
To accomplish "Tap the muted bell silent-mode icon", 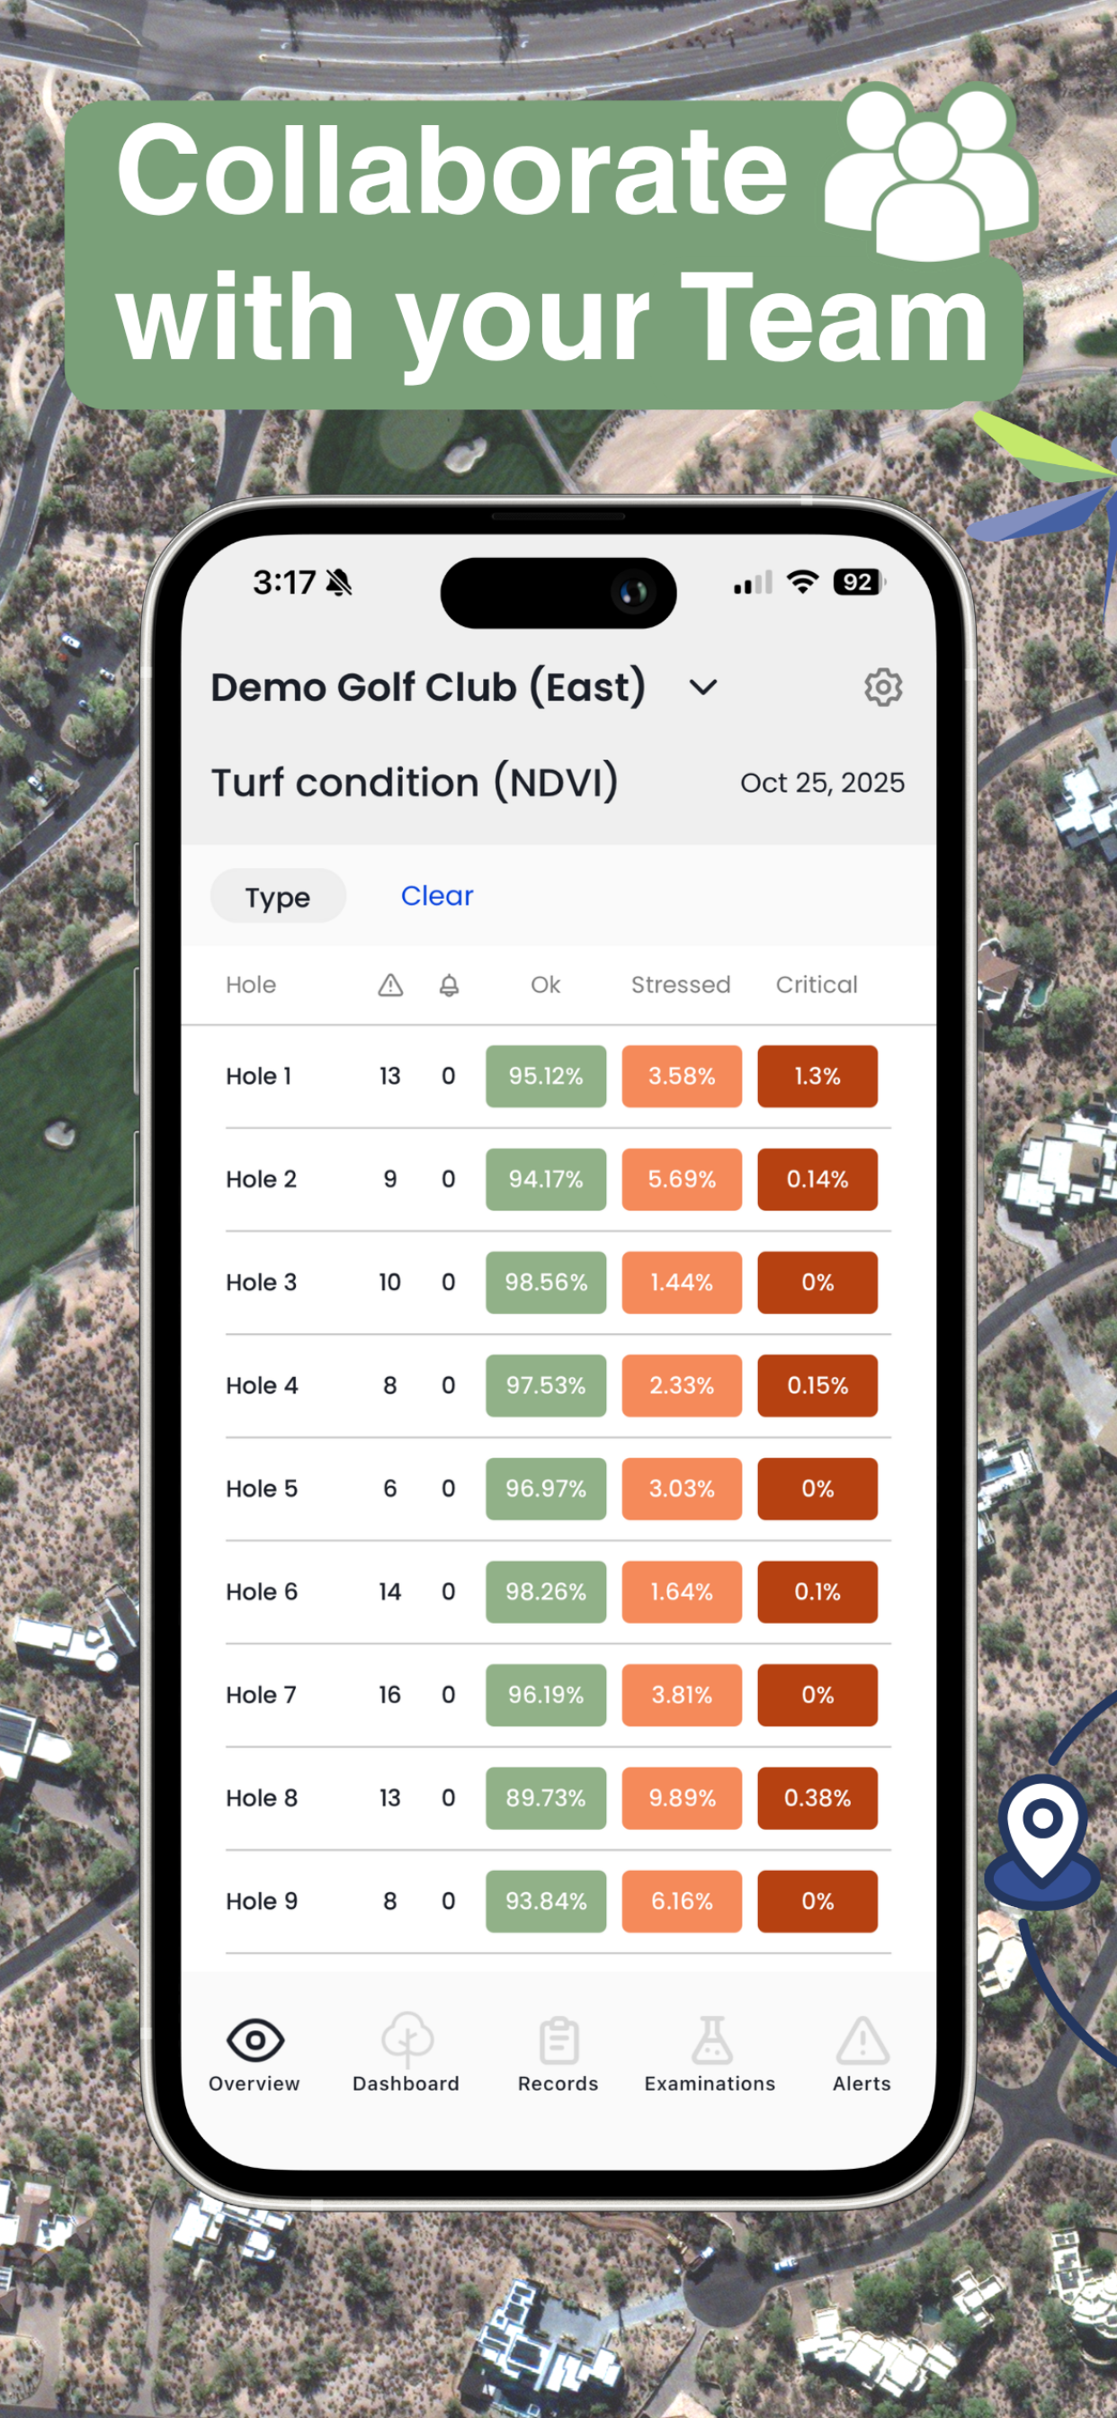I will [339, 583].
